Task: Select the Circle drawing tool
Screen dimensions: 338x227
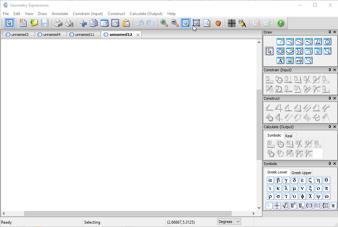Action: (x=327, y=42)
